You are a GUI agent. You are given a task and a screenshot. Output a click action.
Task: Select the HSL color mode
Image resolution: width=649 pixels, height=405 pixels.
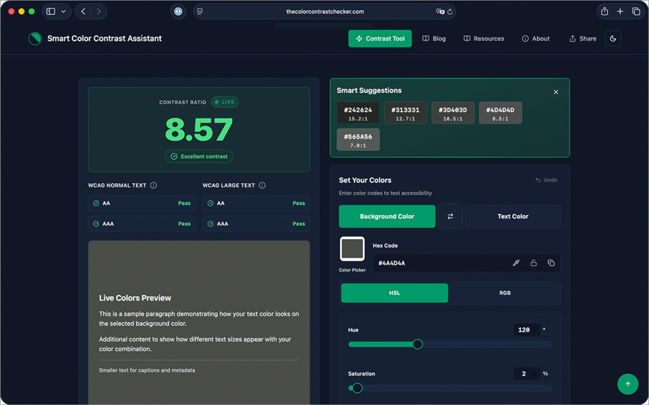coord(395,293)
